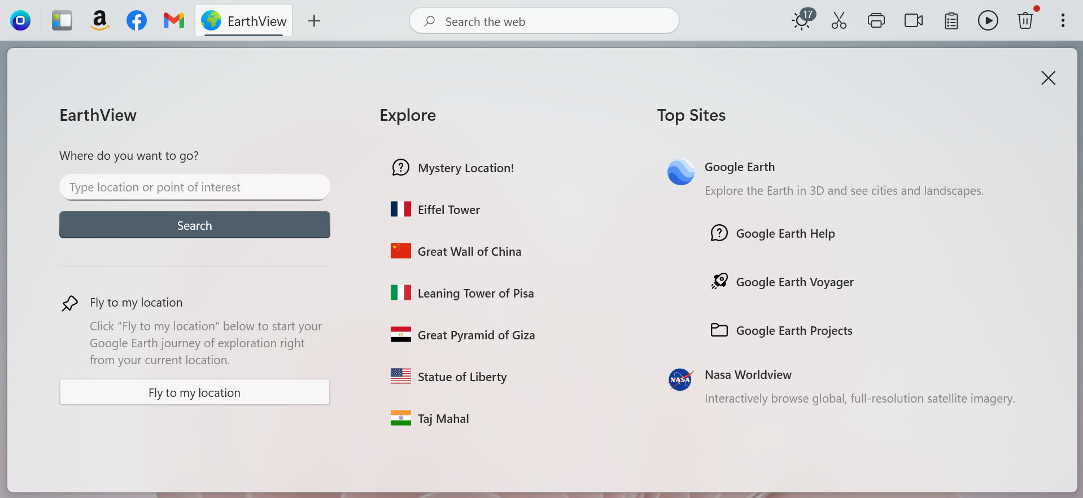This screenshot has height=498, width=1083.
Task: Open the Taj Mahal link
Action: click(443, 419)
